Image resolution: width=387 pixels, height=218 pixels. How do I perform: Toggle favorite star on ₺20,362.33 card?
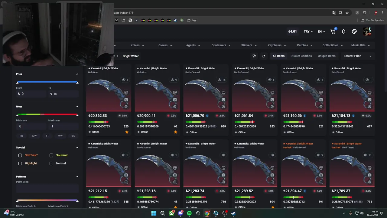click(x=127, y=132)
